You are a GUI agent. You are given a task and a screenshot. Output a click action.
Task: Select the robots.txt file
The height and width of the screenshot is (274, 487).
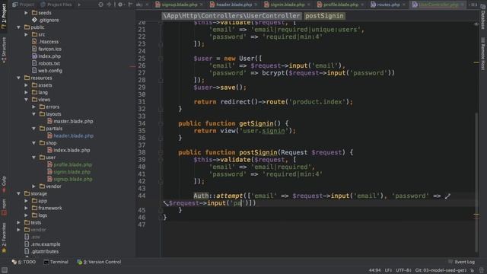coord(46,63)
